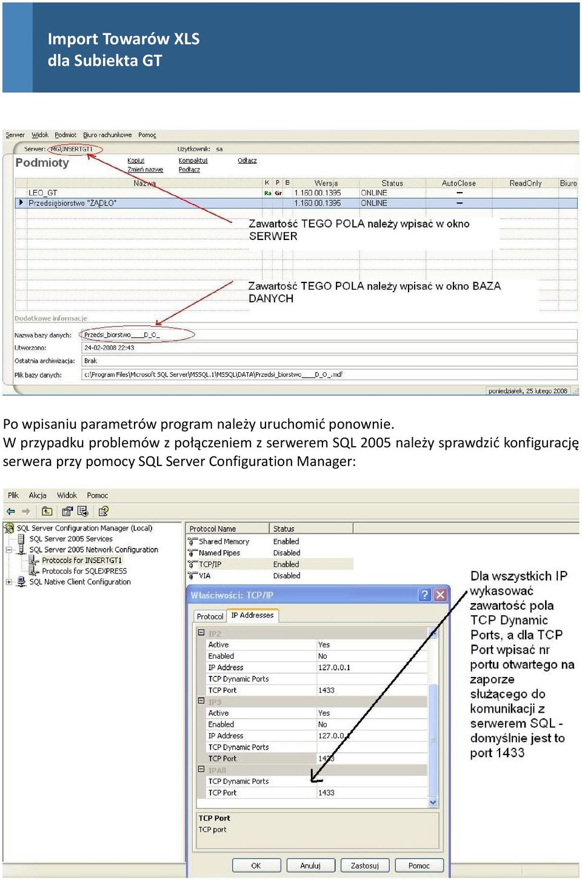Open the Widok menu in Configuration Manager
Viewport: 582px width, 880px height.
pos(67,495)
